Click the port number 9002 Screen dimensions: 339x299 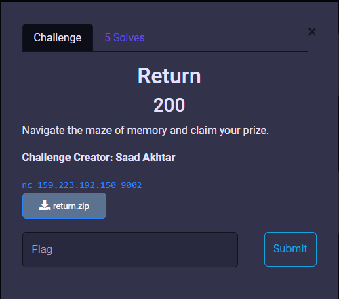132,185
